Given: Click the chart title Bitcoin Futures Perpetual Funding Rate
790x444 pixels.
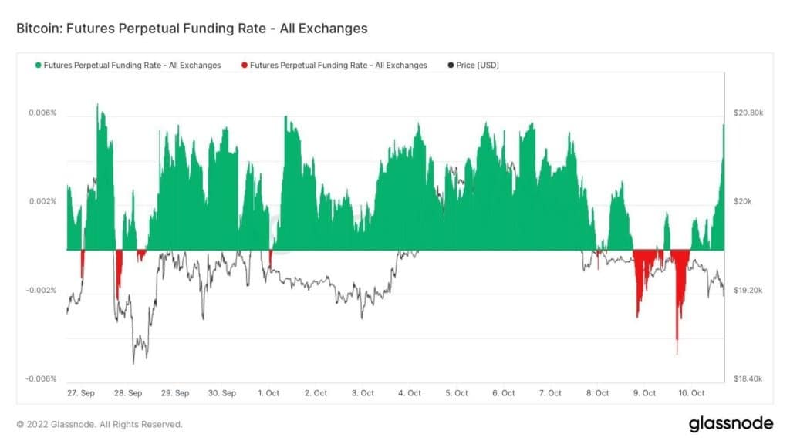Looking at the screenshot, I should pyautogui.click(x=192, y=29).
